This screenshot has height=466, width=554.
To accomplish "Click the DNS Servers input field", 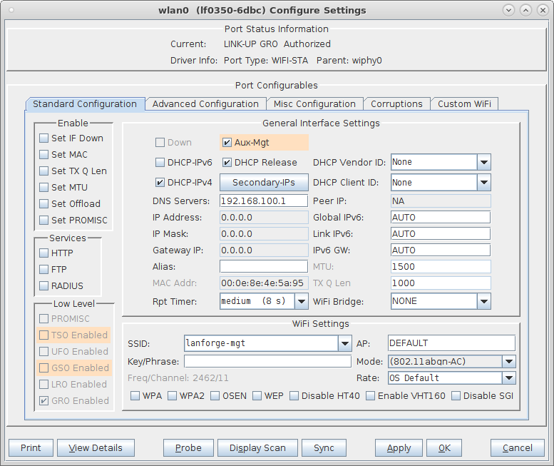I will pyautogui.click(x=263, y=201).
